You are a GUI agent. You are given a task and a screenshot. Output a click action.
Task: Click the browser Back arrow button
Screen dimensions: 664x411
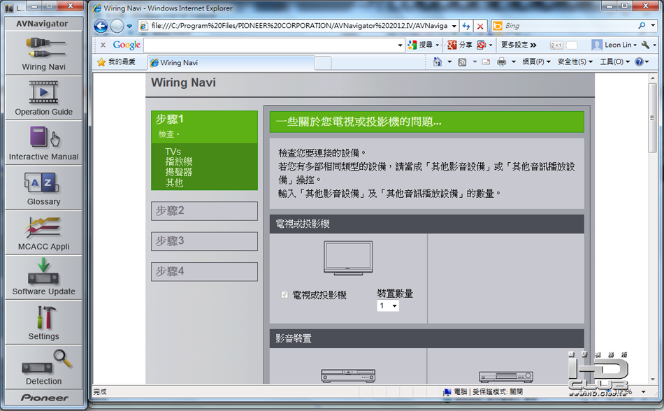point(101,27)
